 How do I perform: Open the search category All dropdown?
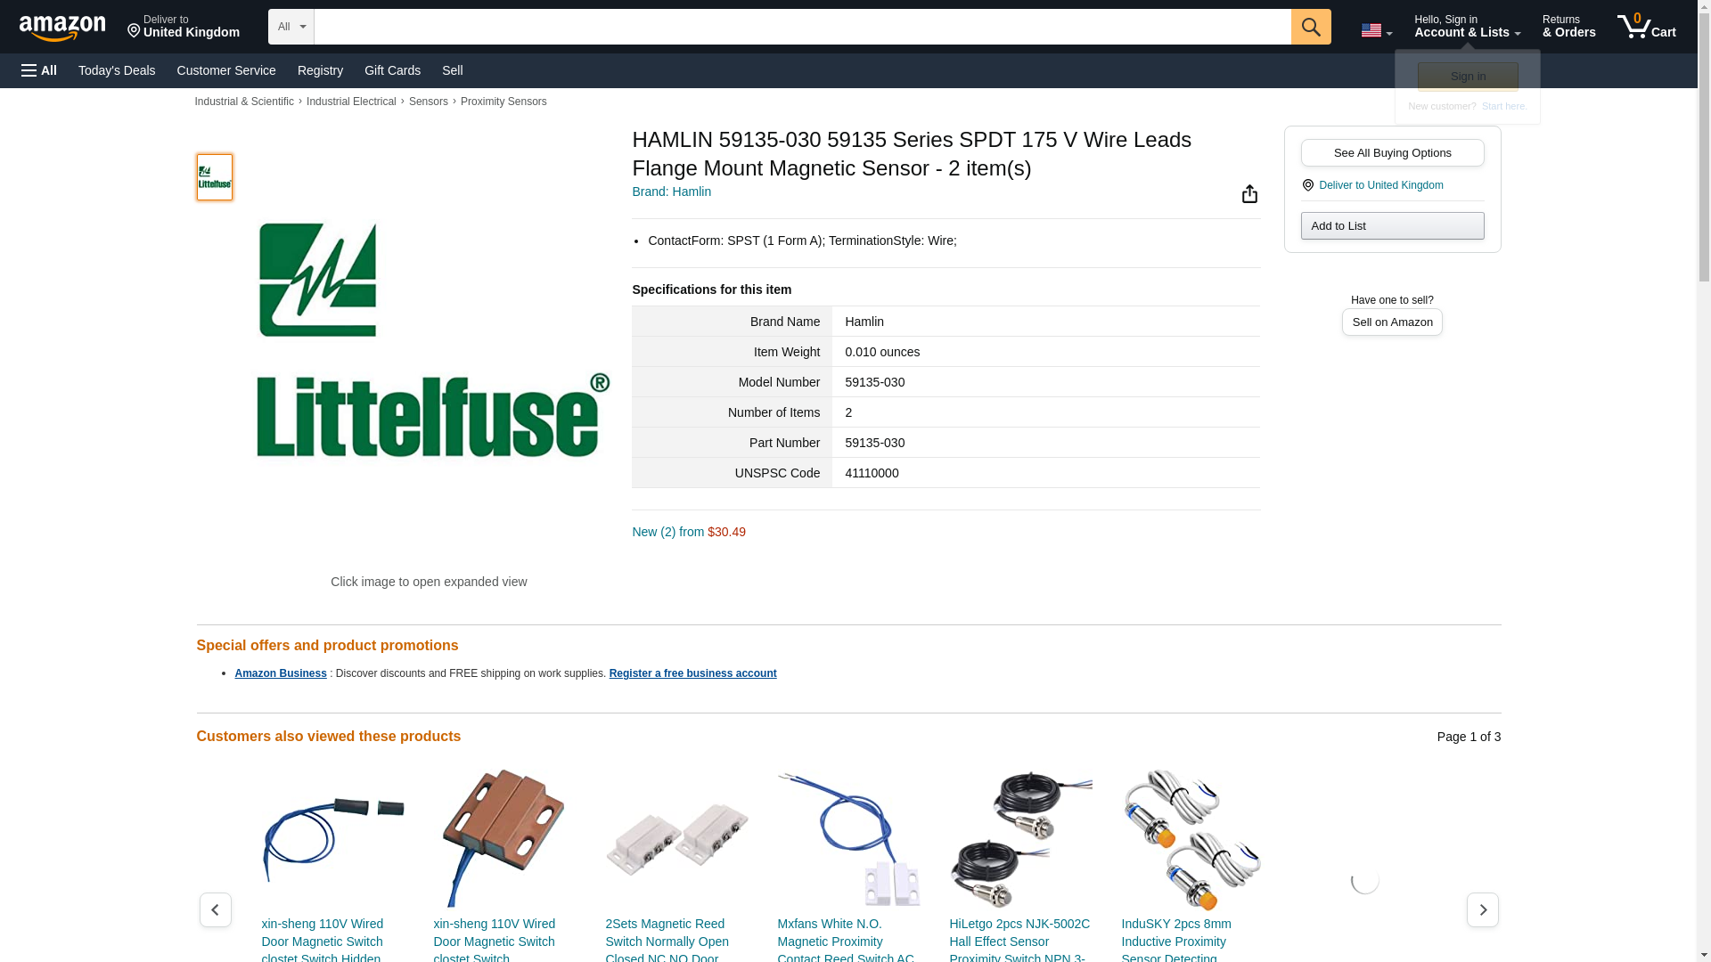(x=291, y=27)
